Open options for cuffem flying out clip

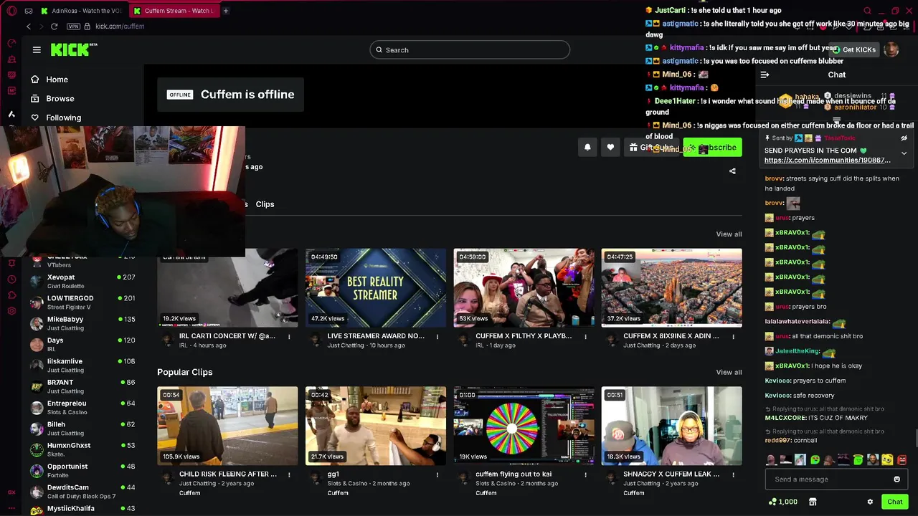pyautogui.click(x=585, y=474)
